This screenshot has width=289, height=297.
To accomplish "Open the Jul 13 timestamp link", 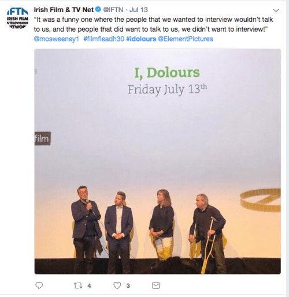I will pos(139,10).
